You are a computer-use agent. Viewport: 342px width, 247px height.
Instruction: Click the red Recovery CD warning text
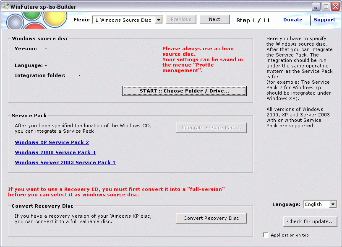[x=117, y=192]
